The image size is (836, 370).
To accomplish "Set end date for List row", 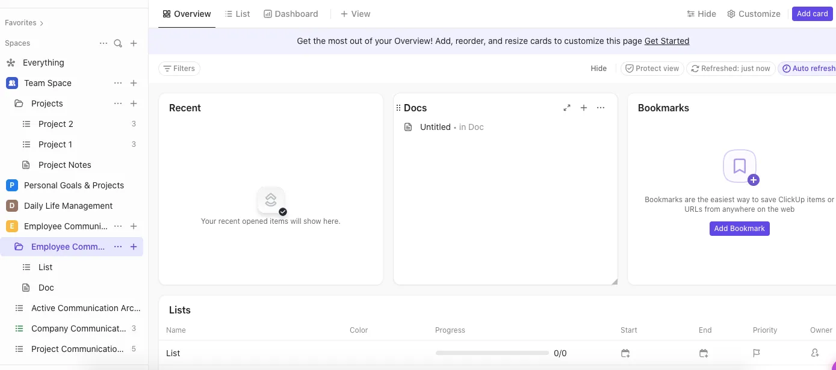I will (x=704, y=353).
